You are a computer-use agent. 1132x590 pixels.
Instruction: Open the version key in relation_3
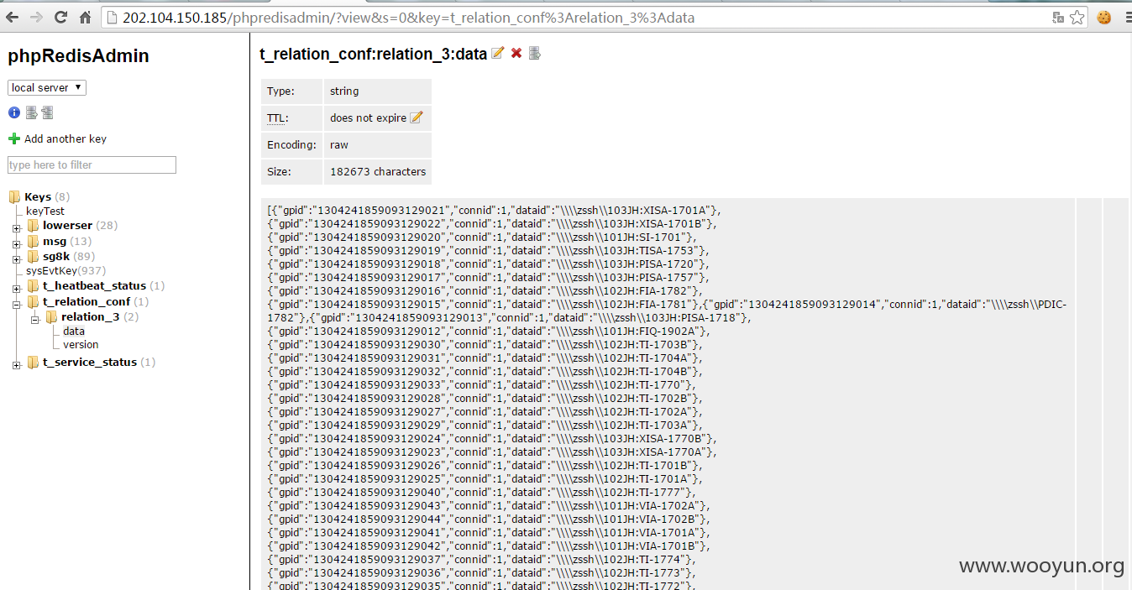pos(81,344)
